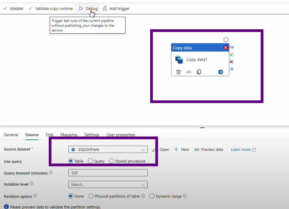
Task: Clone the activity with the copy icon
Action: [x=199, y=72]
